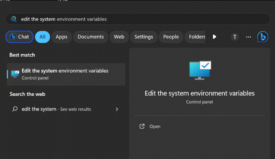
Task: Switch to the People filter
Action: click(x=171, y=37)
